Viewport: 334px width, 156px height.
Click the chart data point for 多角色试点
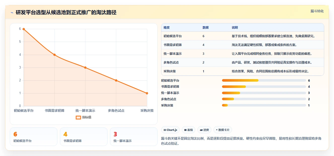tap(116, 80)
